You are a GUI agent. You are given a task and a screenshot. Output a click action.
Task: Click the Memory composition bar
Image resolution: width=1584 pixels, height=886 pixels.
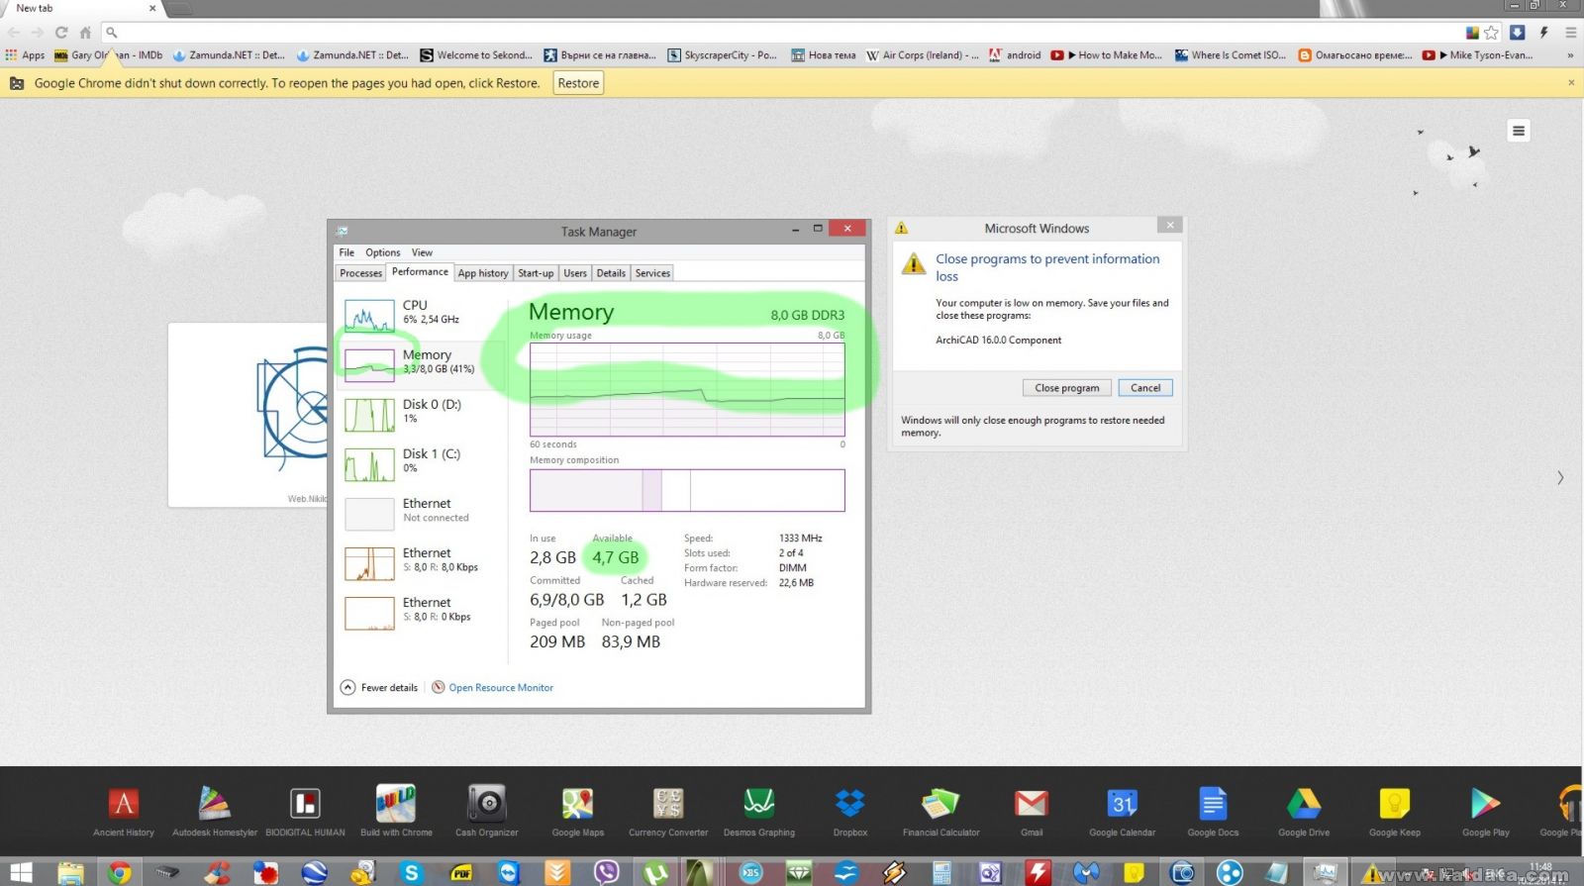click(x=687, y=490)
